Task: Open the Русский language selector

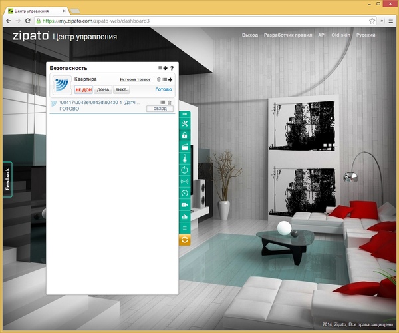Action: tap(366, 35)
